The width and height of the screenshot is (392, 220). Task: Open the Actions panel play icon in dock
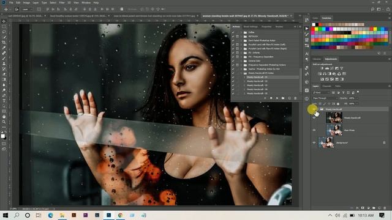307,29
